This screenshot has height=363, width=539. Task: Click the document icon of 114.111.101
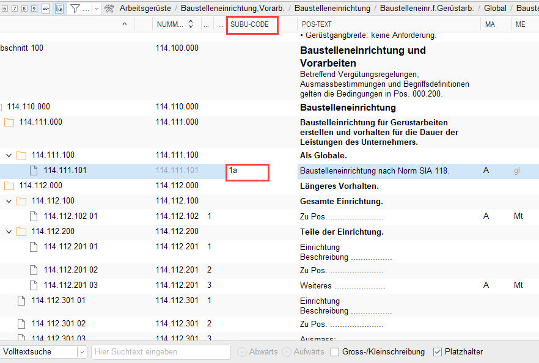click(34, 170)
